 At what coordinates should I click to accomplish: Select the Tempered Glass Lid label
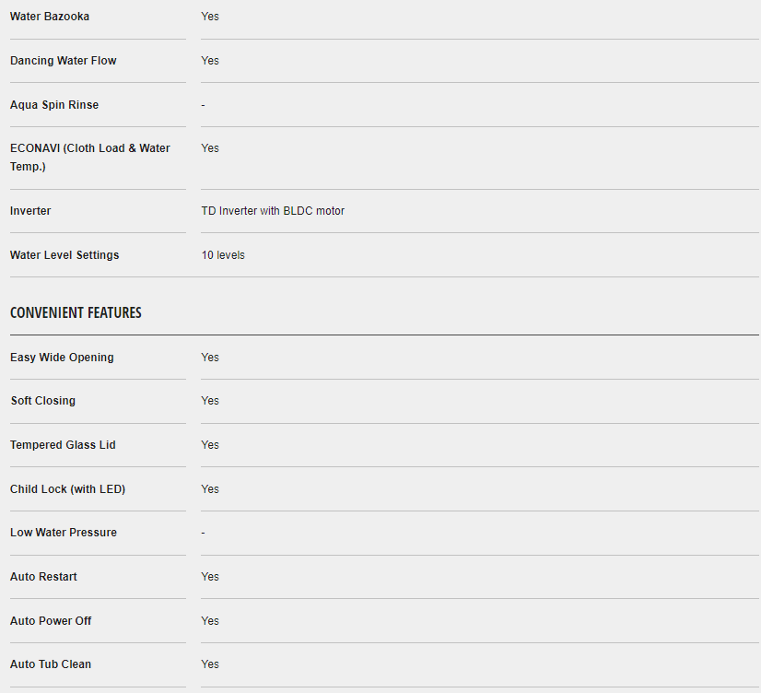(63, 445)
